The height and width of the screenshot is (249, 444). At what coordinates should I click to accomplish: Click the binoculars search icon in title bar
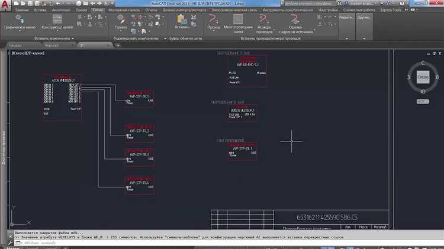pos(339,4)
